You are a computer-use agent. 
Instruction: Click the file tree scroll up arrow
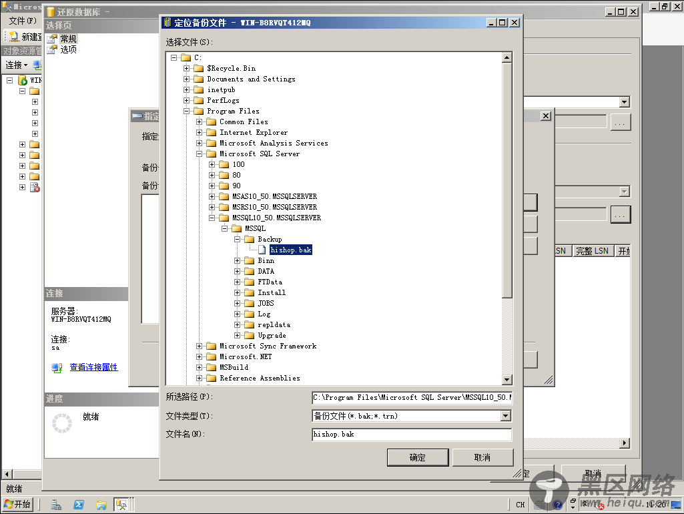coord(506,57)
